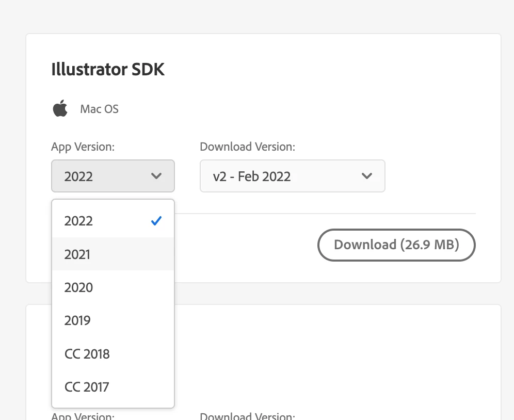The width and height of the screenshot is (514, 420).
Task: Click the "Download Version:" label above v2 - Feb 2022
Action: [x=248, y=147]
